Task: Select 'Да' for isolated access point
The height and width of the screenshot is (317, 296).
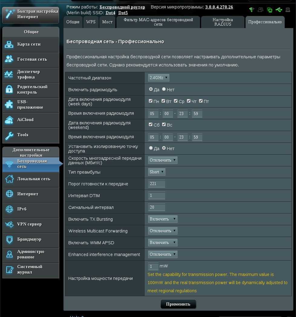Action: click(x=151, y=148)
